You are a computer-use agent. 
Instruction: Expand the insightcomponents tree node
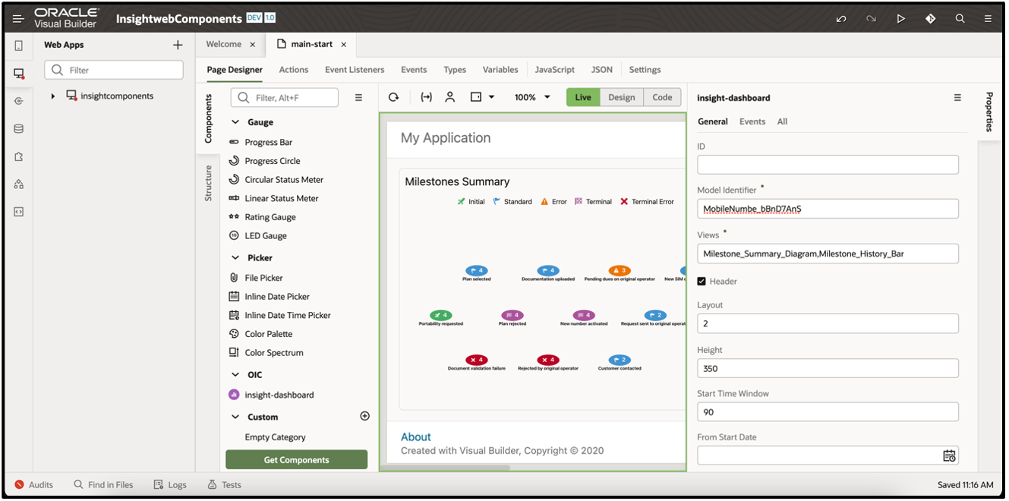click(52, 96)
